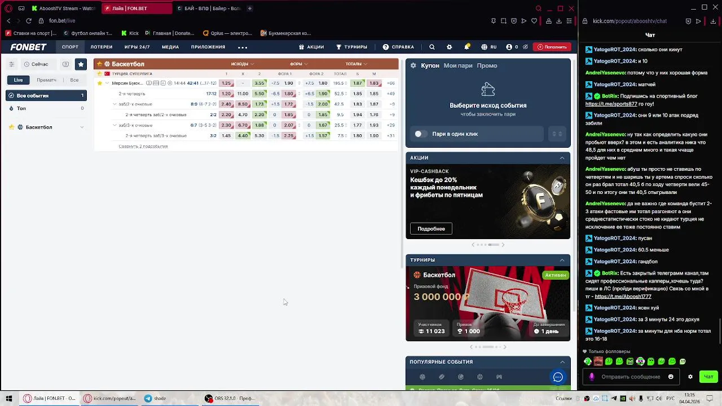This screenshot has width=722, height=406.
Task: Select the Все tab
Action: [74, 80]
